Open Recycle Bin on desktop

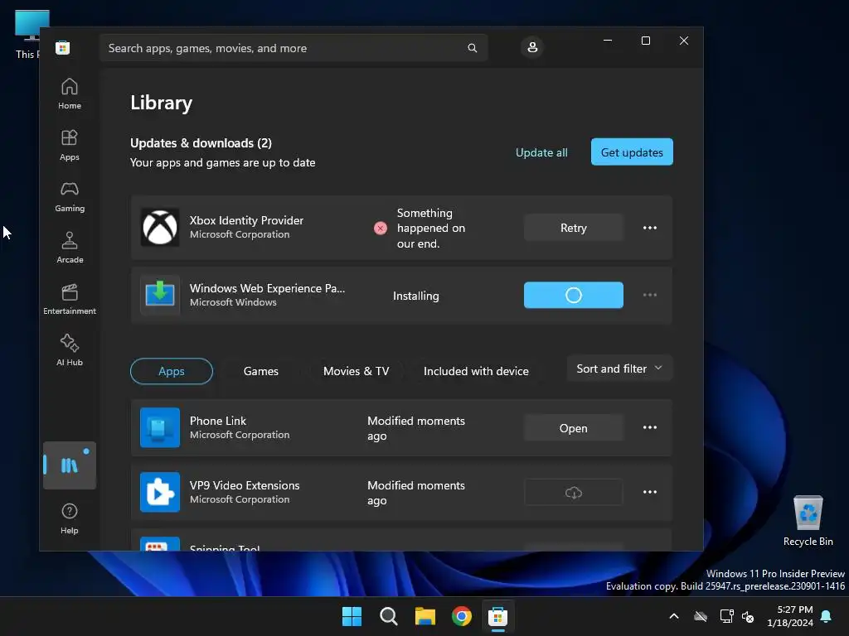(808, 520)
